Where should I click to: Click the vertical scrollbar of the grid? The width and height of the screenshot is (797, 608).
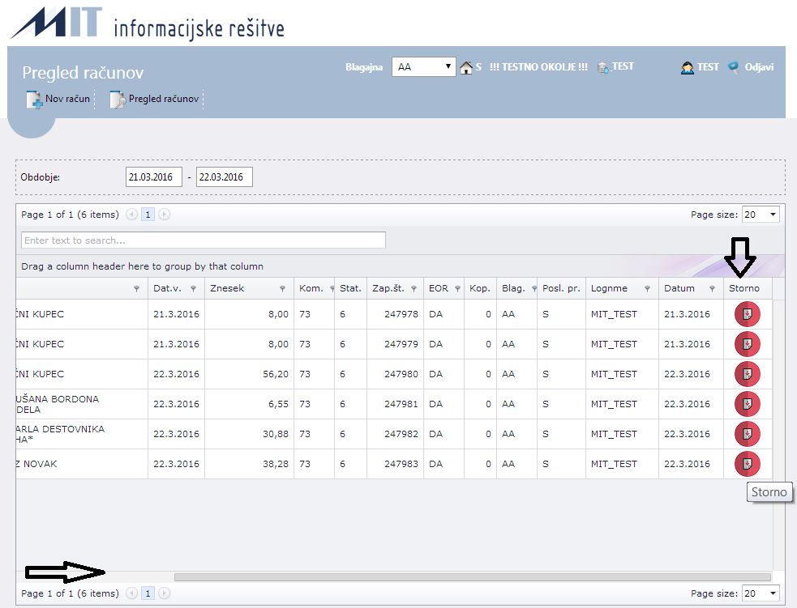coord(777,434)
